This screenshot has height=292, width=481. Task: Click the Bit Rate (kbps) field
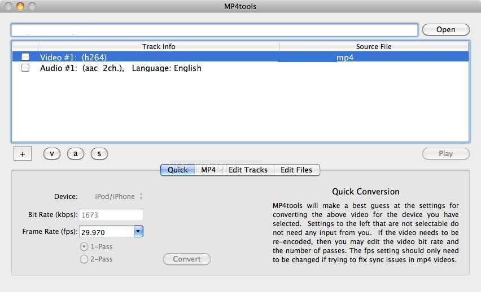[x=111, y=215]
